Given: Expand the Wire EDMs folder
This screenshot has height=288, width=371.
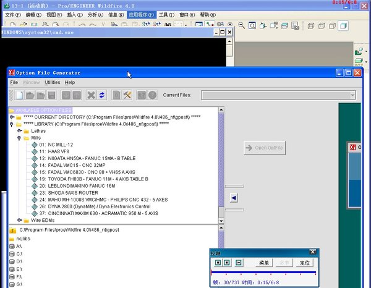Looking at the screenshot, I should click(x=20, y=220).
